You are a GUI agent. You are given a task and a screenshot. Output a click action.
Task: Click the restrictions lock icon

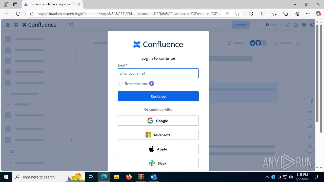277,43
